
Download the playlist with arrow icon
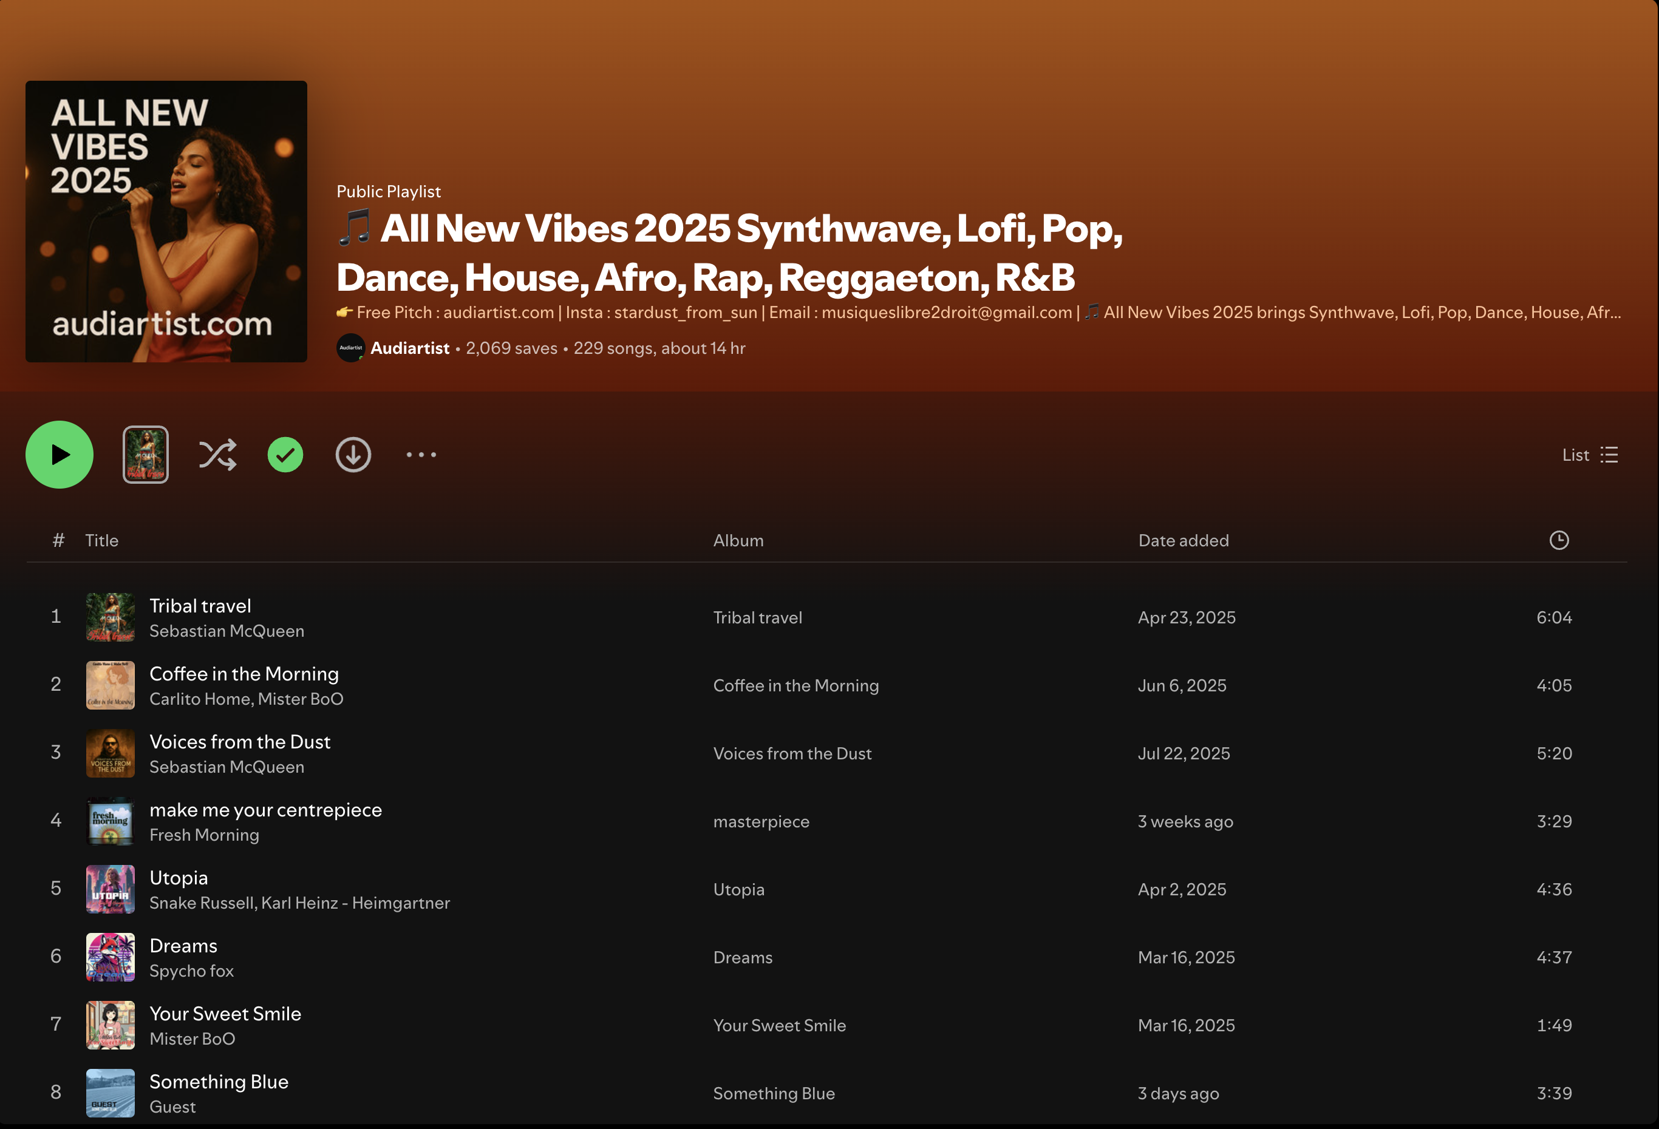coord(353,455)
